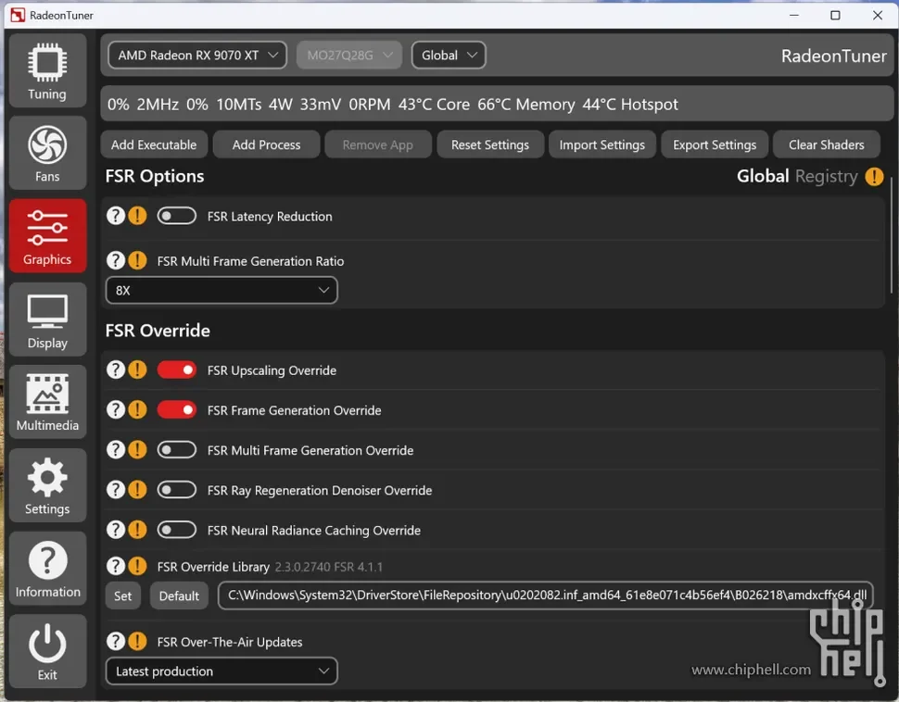
Task: Open the Multimedia section in sidebar
Action: 47,402
